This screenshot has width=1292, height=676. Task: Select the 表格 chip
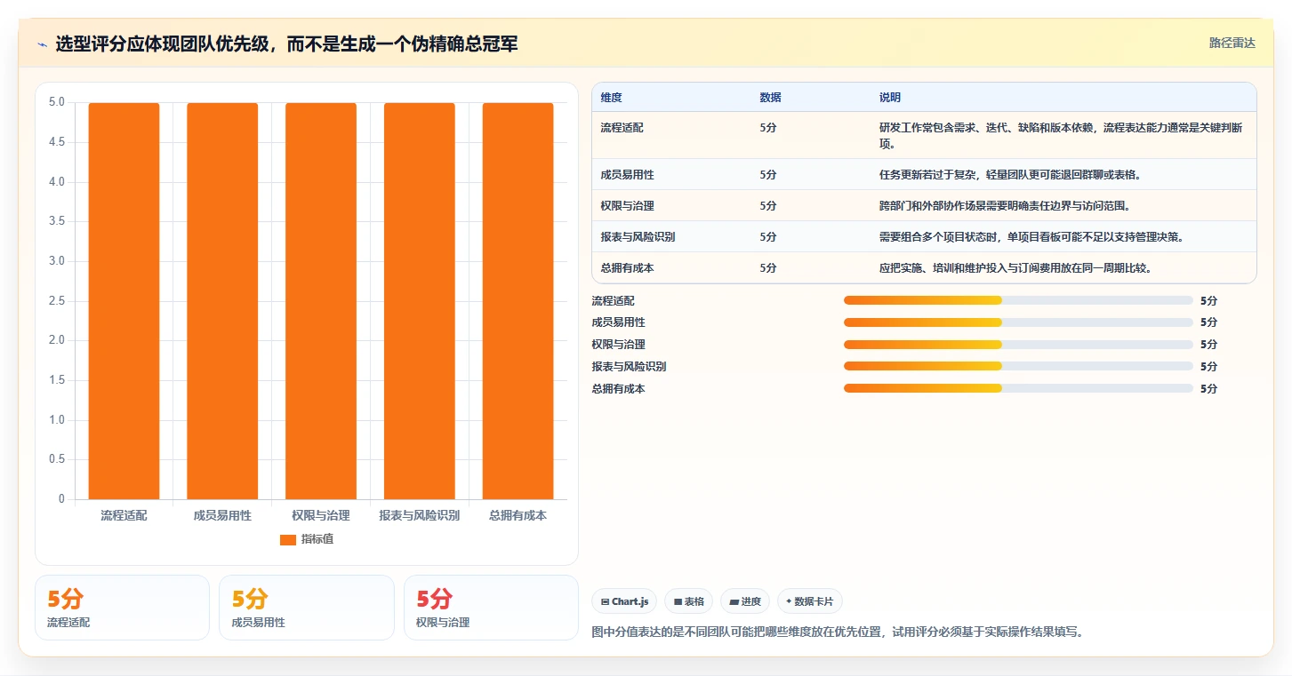pyautogui.click(x=688, y=601)
